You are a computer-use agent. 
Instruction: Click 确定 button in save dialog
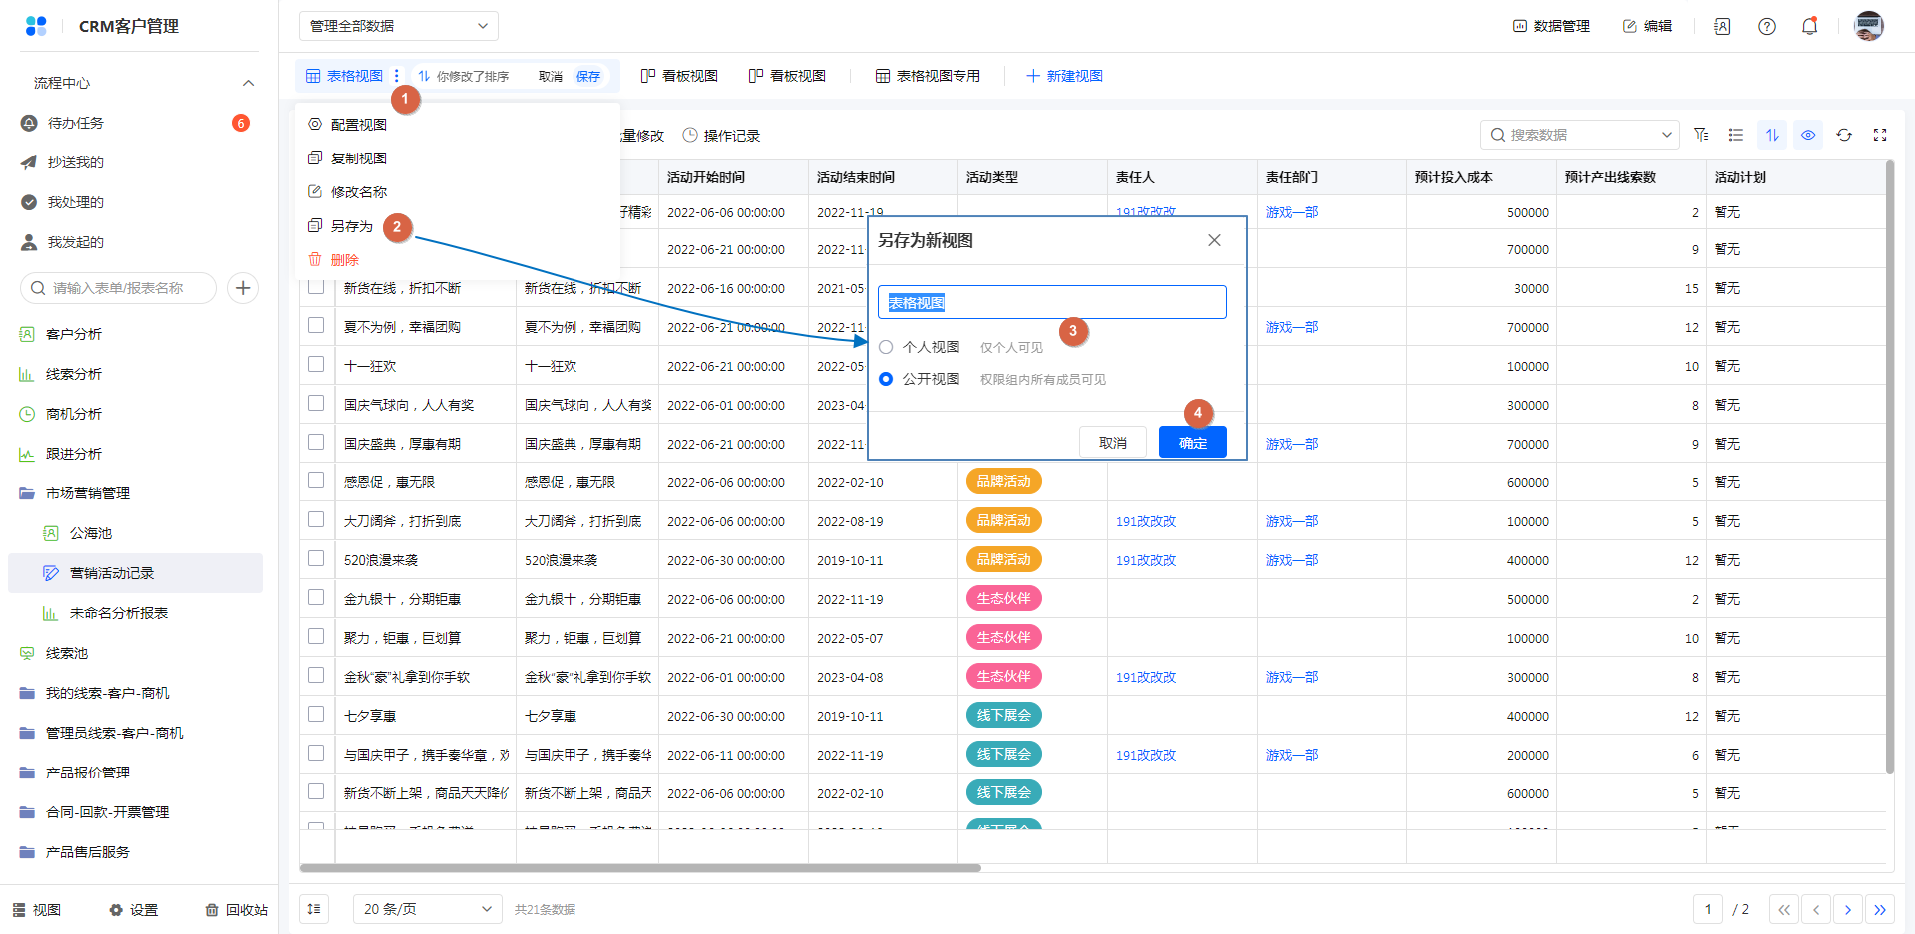[1192, 443]
